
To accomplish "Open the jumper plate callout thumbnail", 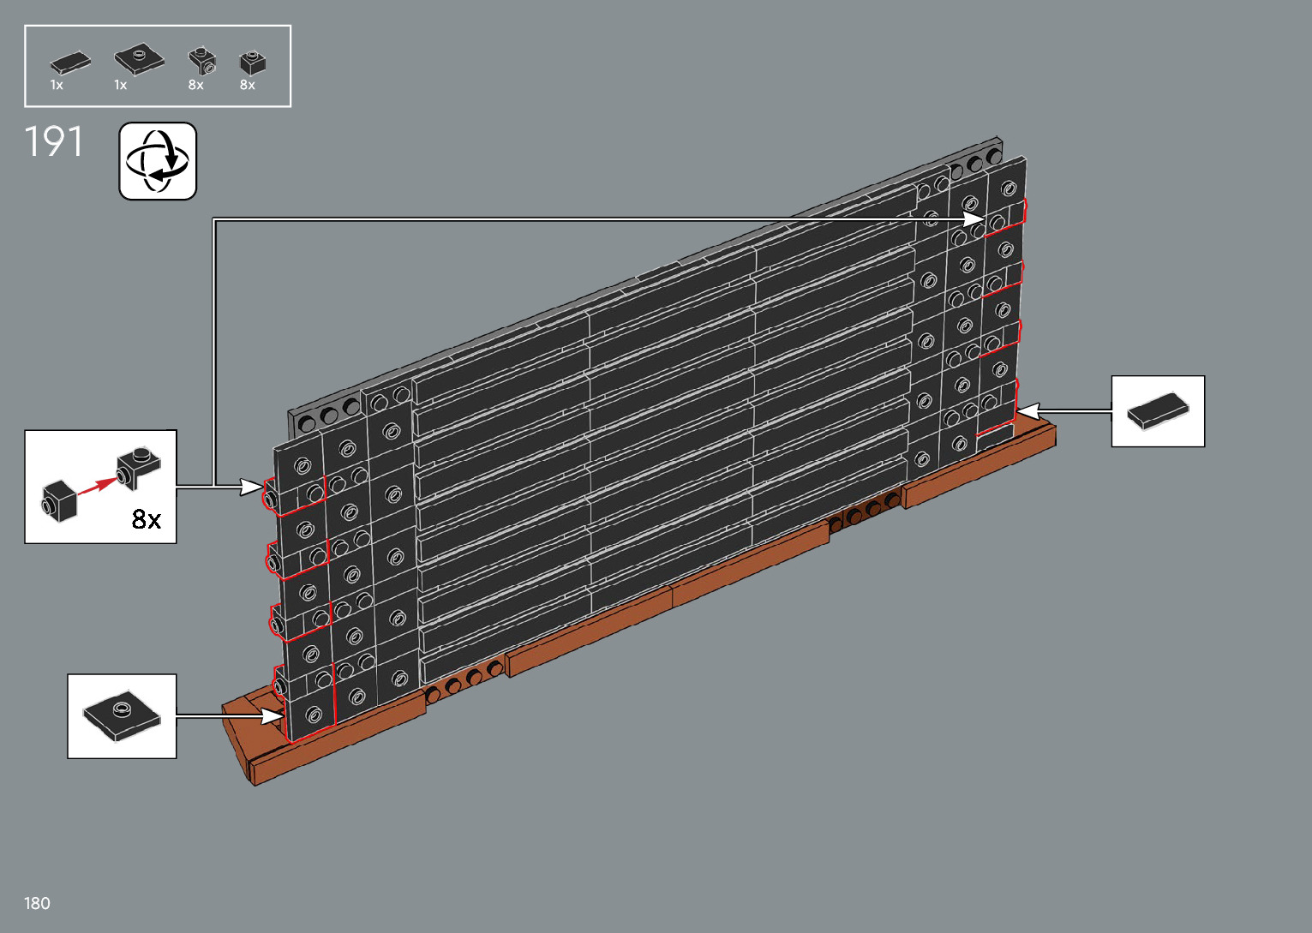I will [122, 716].
